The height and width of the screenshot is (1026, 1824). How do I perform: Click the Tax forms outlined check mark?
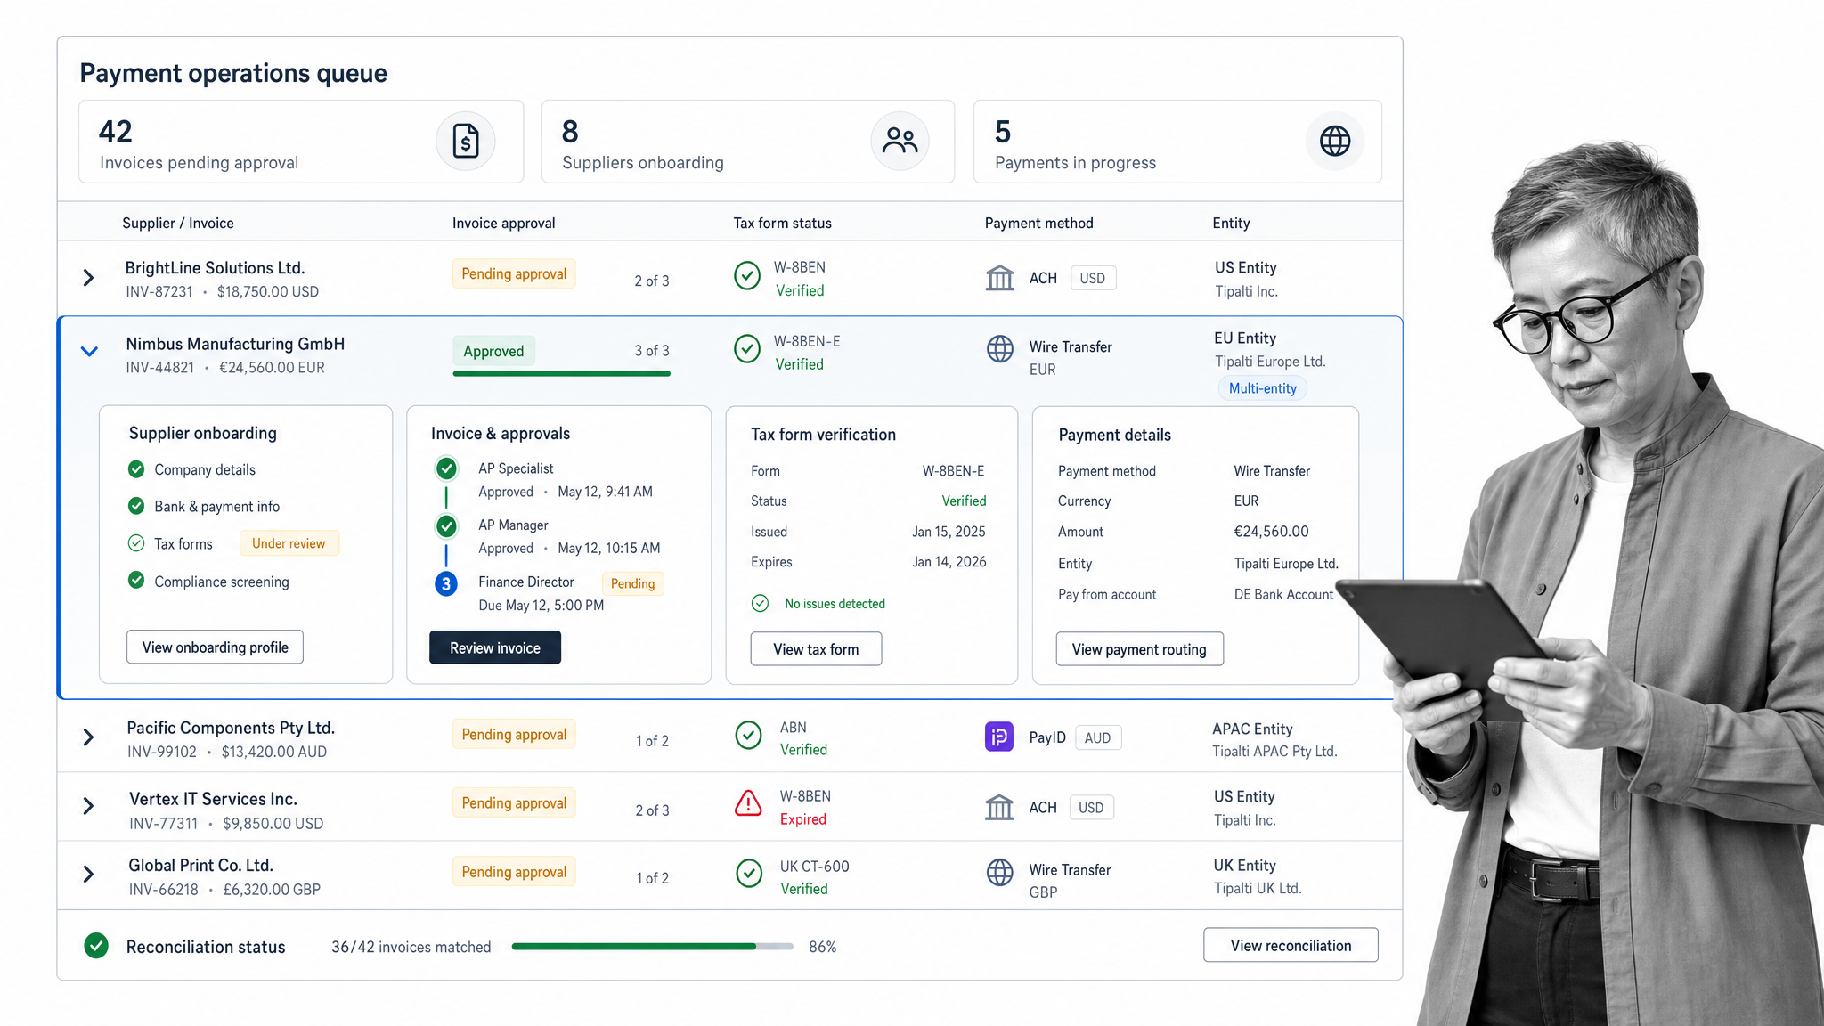pos(136,543)
